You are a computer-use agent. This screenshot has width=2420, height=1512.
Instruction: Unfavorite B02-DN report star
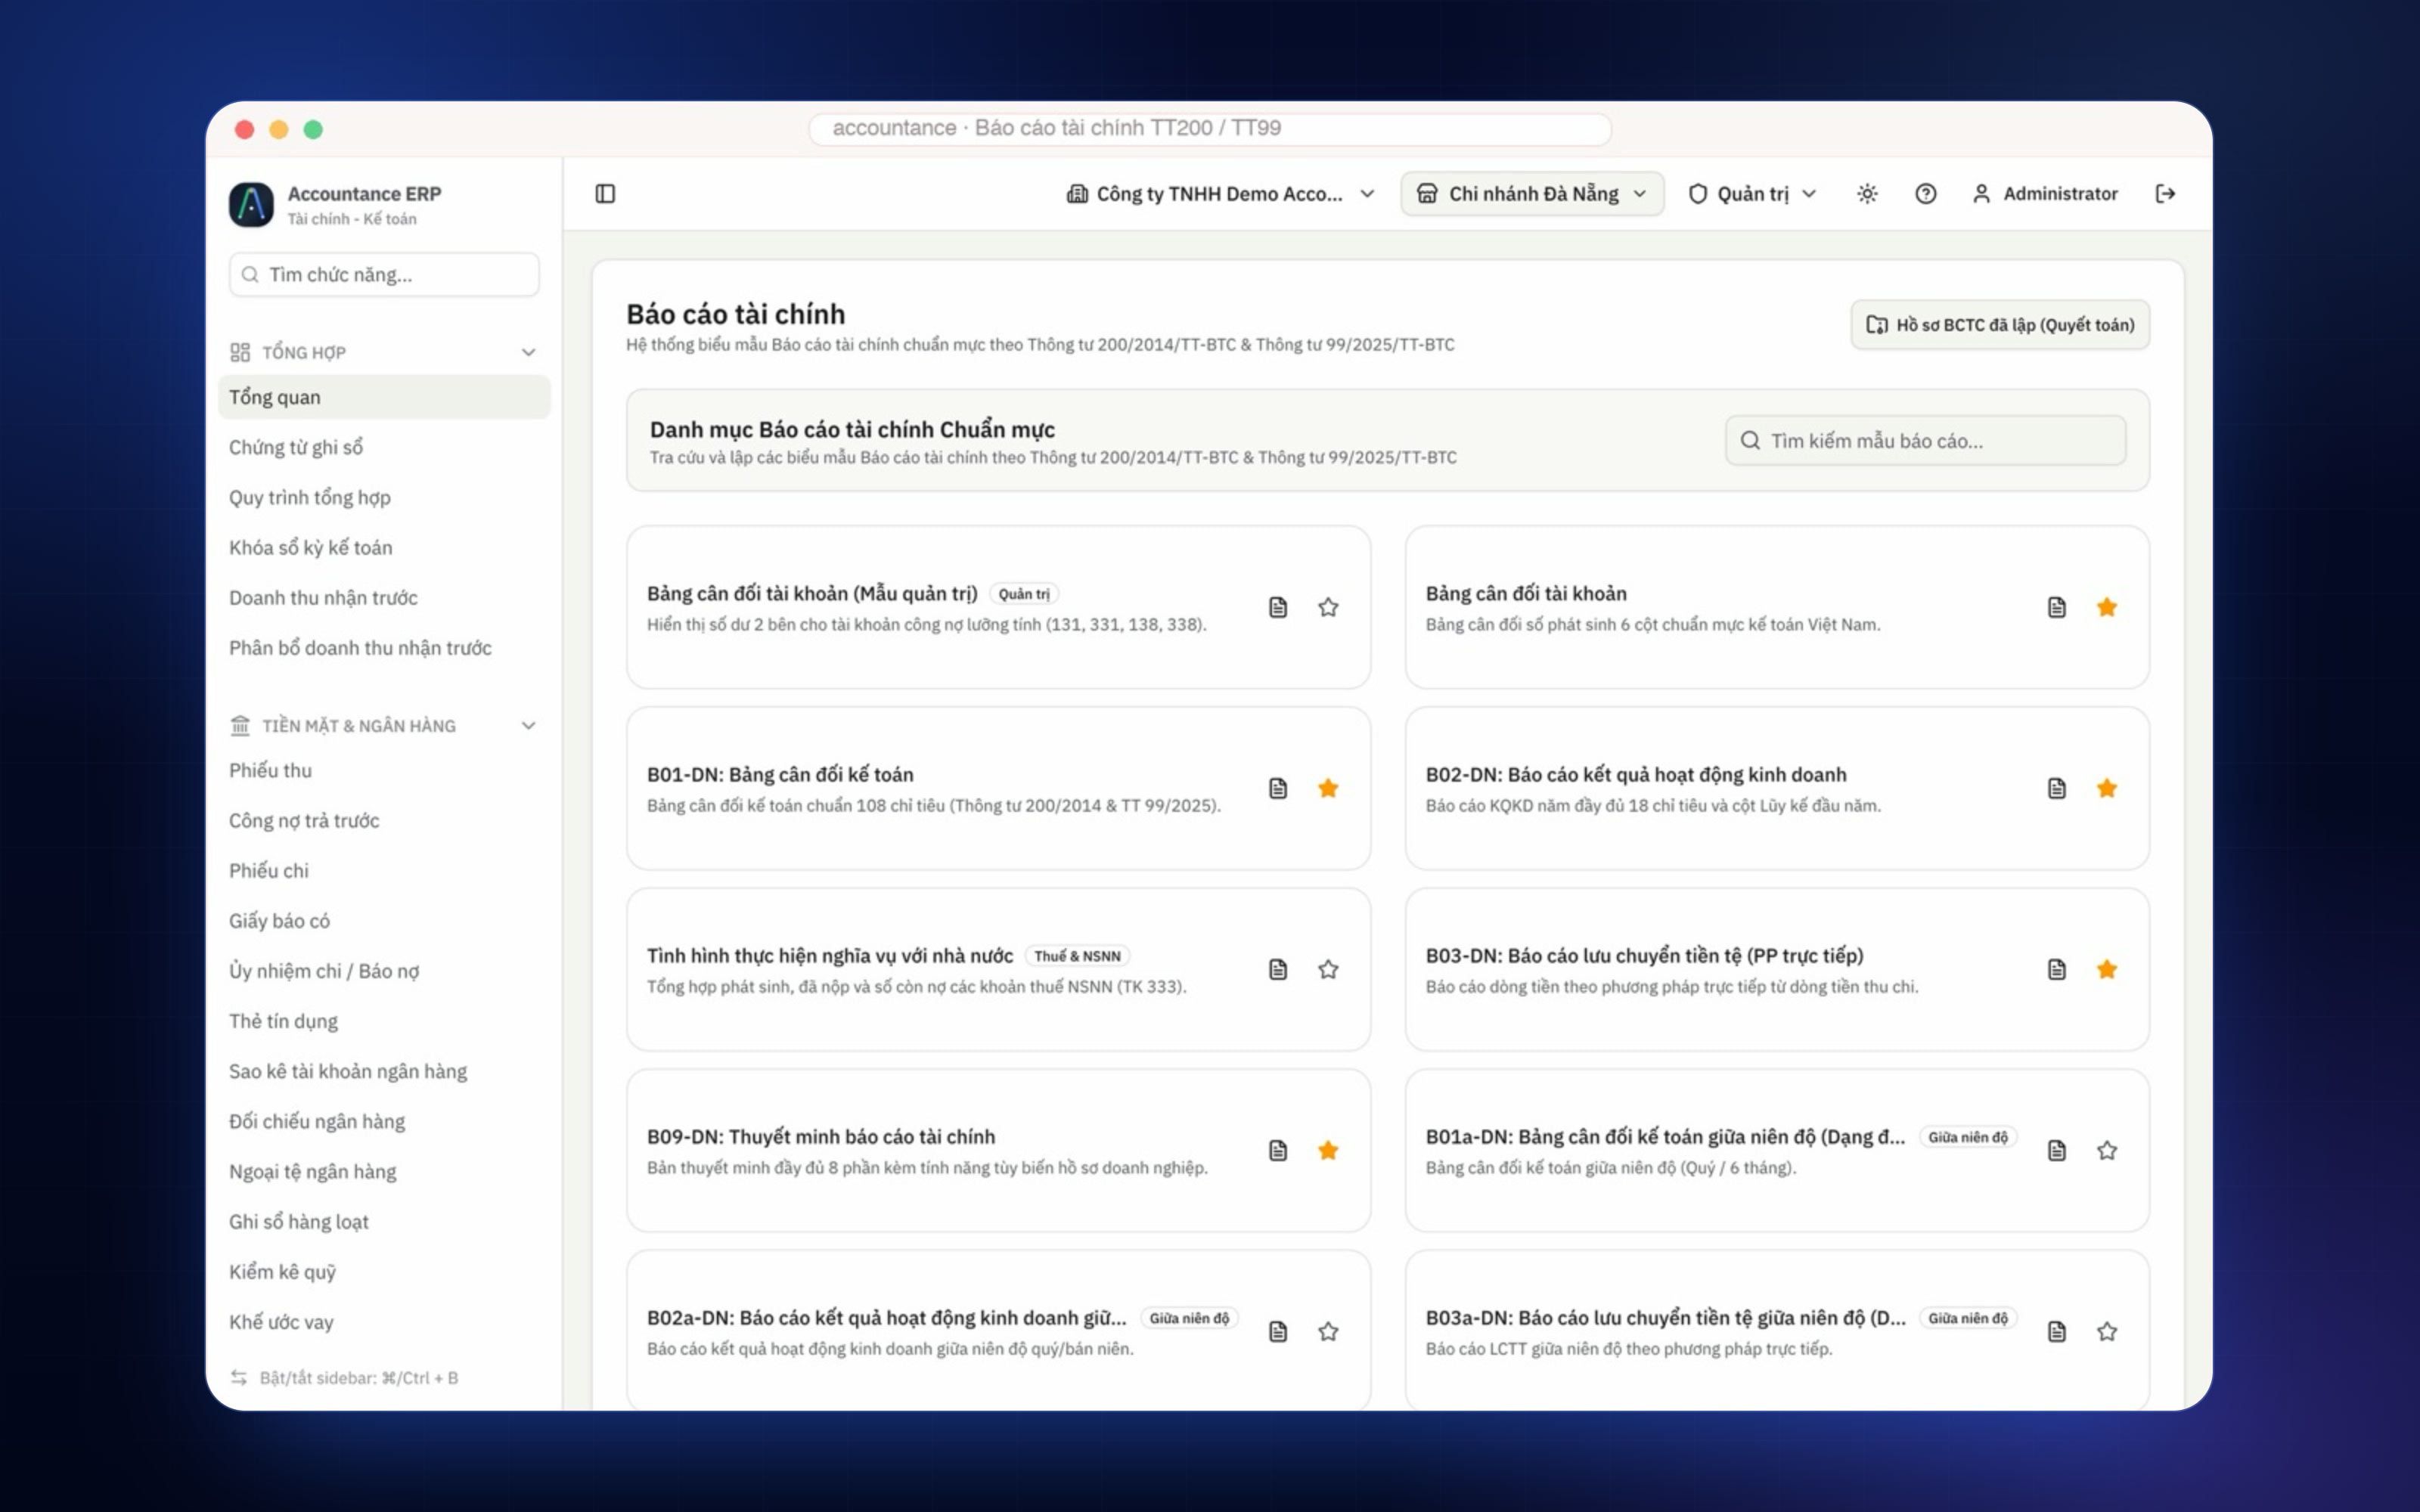point(2107,788)
